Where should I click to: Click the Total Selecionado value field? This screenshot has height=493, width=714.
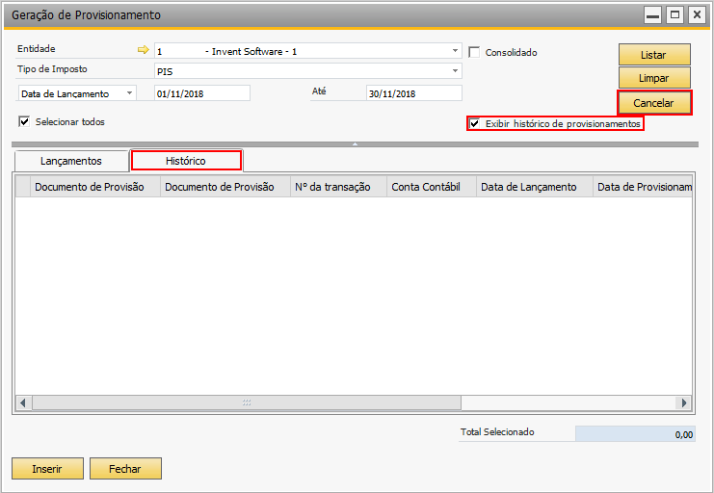click(x=635, y=434)
